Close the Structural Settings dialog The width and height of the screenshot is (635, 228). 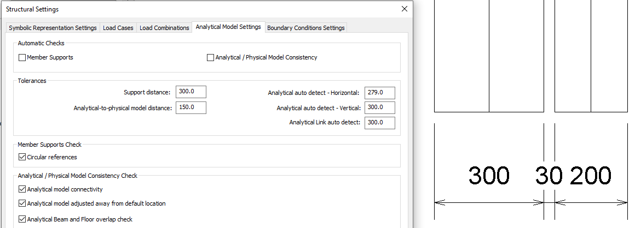tap(404, 9)
